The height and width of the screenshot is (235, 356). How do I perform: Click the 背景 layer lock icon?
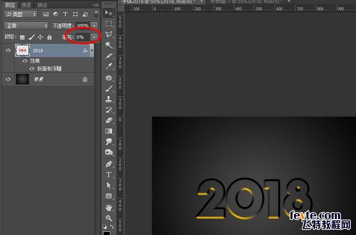point(85,79)
